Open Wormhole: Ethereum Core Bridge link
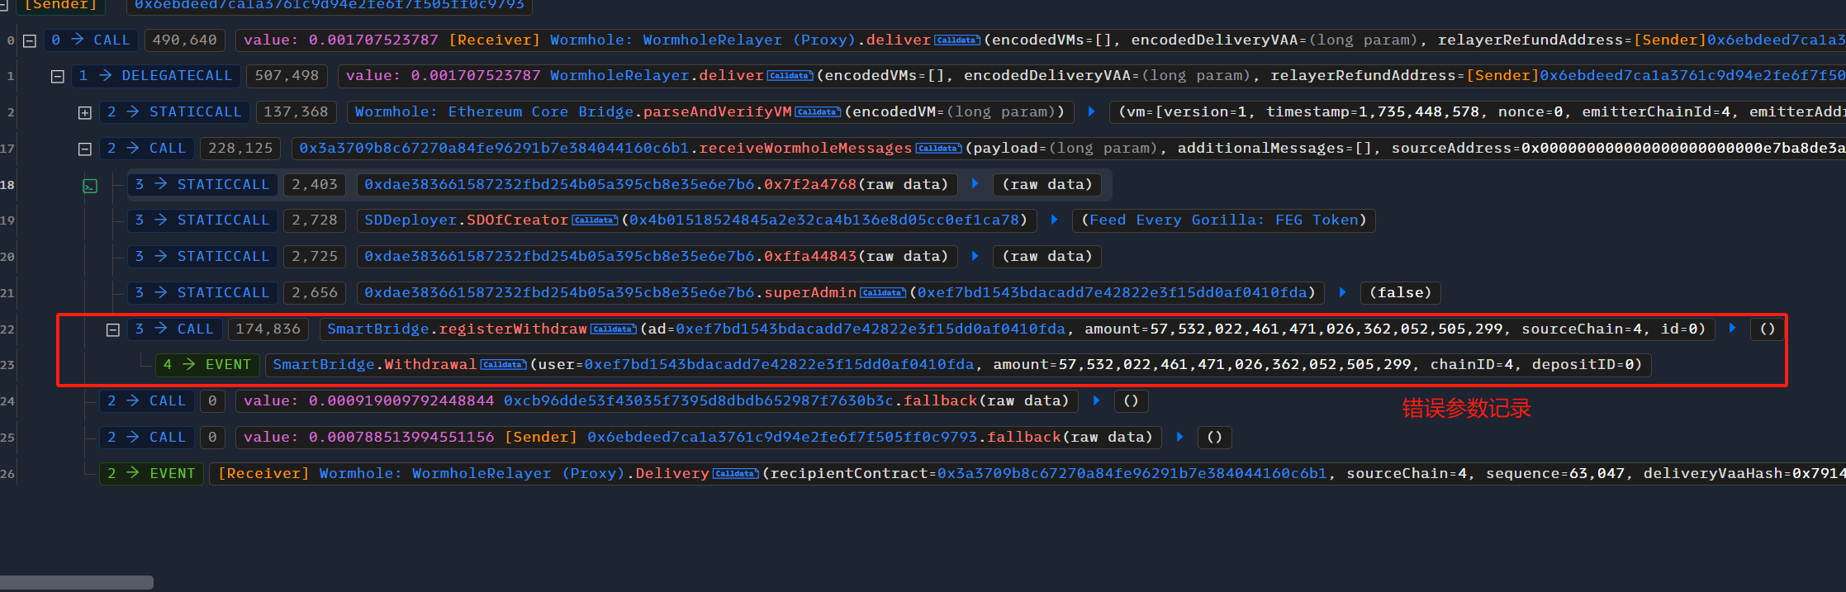The image size is (1846, 592). coord(495,112)
